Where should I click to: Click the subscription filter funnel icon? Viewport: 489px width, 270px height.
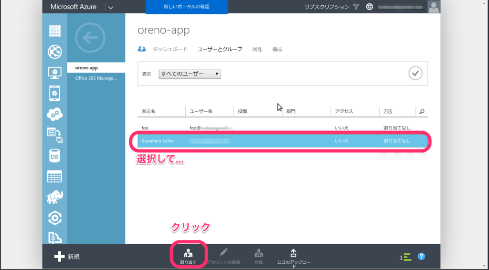point(356,7)
